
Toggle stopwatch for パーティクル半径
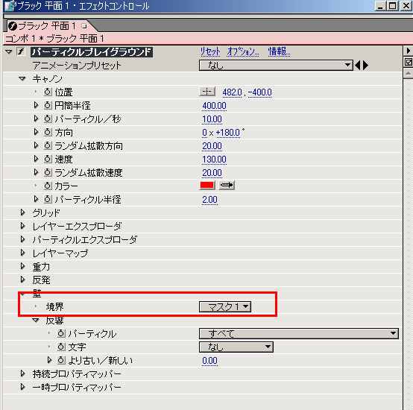click(x=48, y=199)
